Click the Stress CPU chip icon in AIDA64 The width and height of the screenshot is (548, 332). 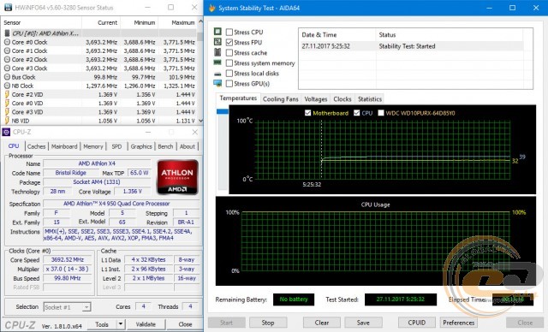coord(217,32)
